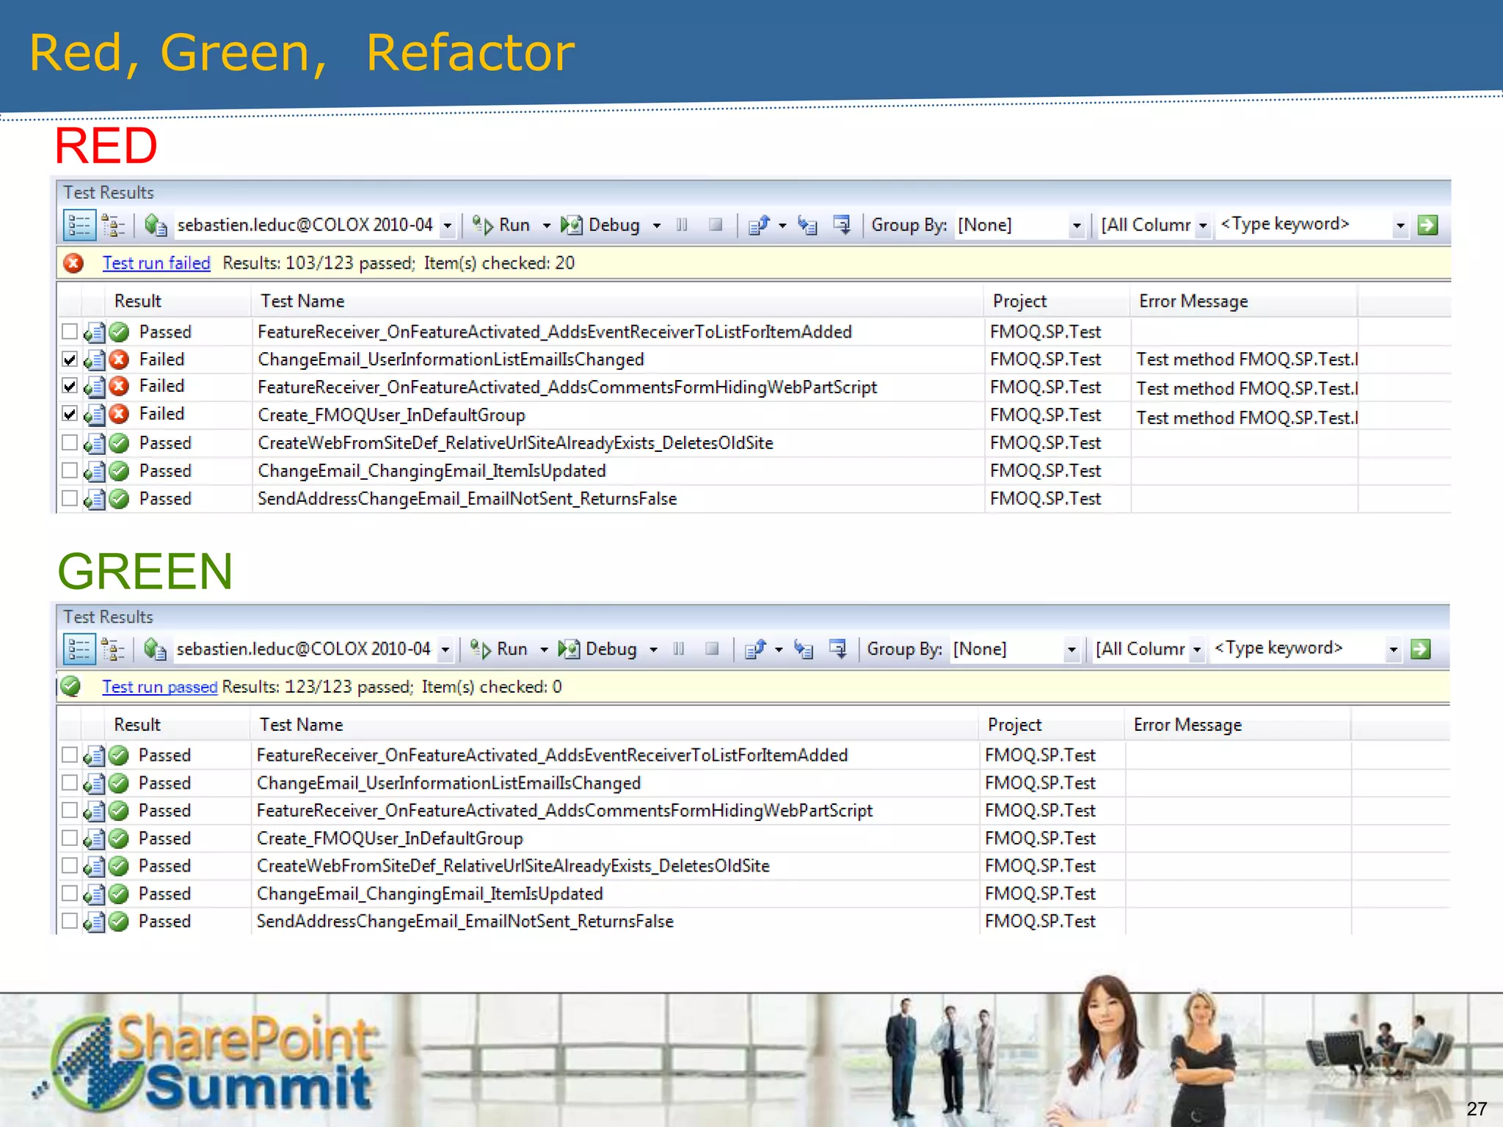Check ChangeEmail_UserInformationListEmailIsChanged in GREEN list
The image size is (1503, 1127).
(x=70, y=783)
